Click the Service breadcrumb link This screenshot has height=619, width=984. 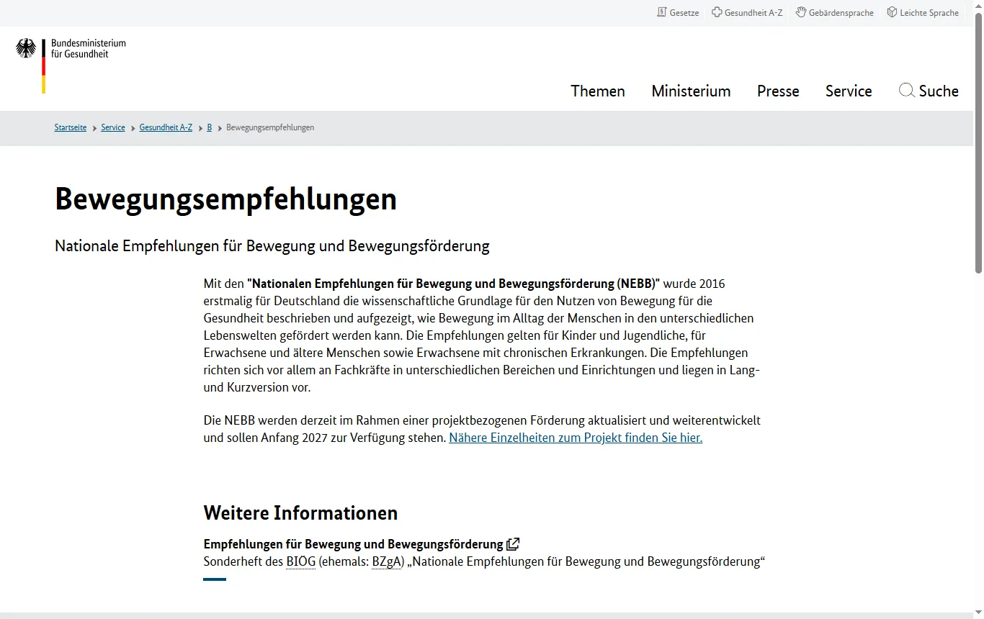click(x=113, y=127)
